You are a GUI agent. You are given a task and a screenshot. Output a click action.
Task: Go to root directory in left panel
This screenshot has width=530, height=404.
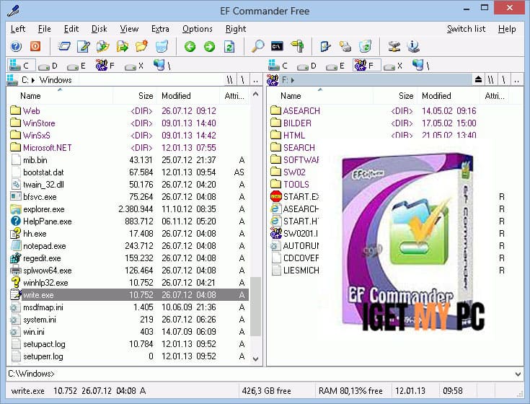[x=243, y=80]
